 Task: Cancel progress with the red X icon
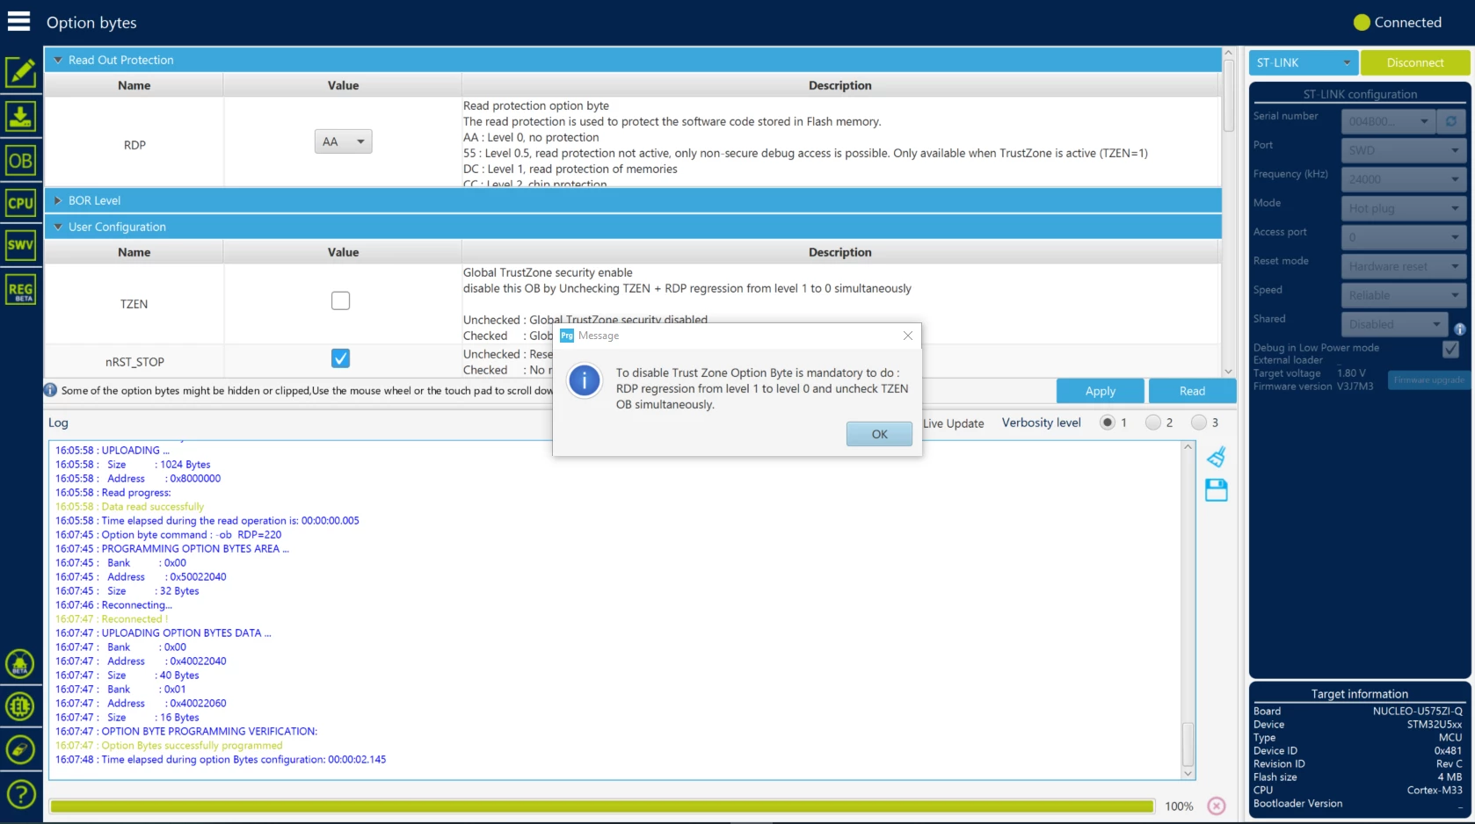coord(1217,806)
